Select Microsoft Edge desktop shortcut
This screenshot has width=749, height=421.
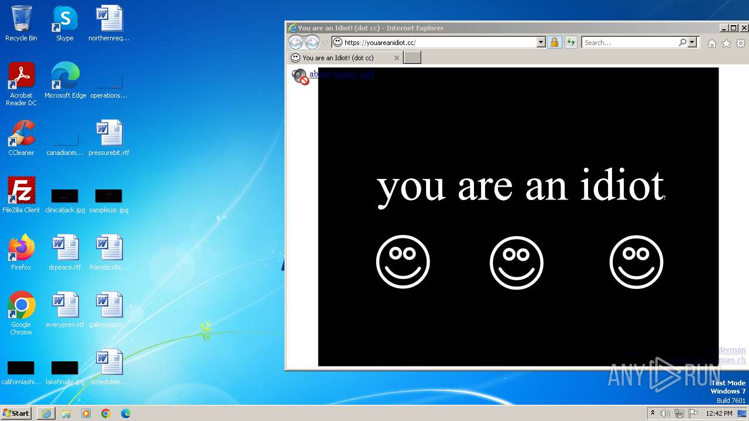[x=65, y=81]
